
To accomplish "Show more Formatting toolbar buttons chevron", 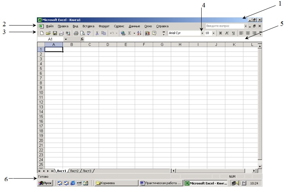I will 260,33.
